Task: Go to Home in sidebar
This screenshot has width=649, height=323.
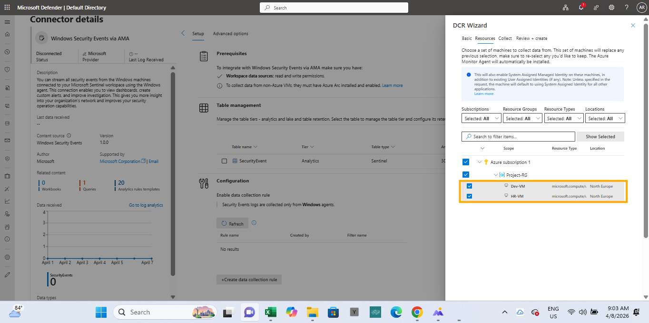Action: (x=7, y=34)
